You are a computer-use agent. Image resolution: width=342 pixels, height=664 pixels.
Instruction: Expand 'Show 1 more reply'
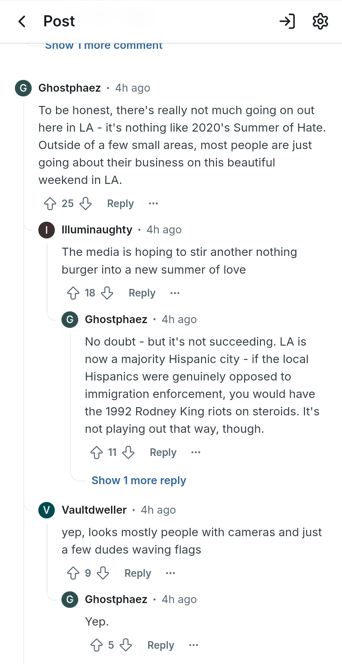139,480
